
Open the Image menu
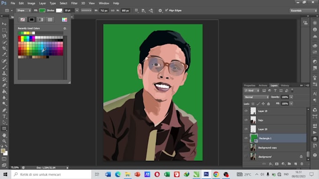(31, 3)
